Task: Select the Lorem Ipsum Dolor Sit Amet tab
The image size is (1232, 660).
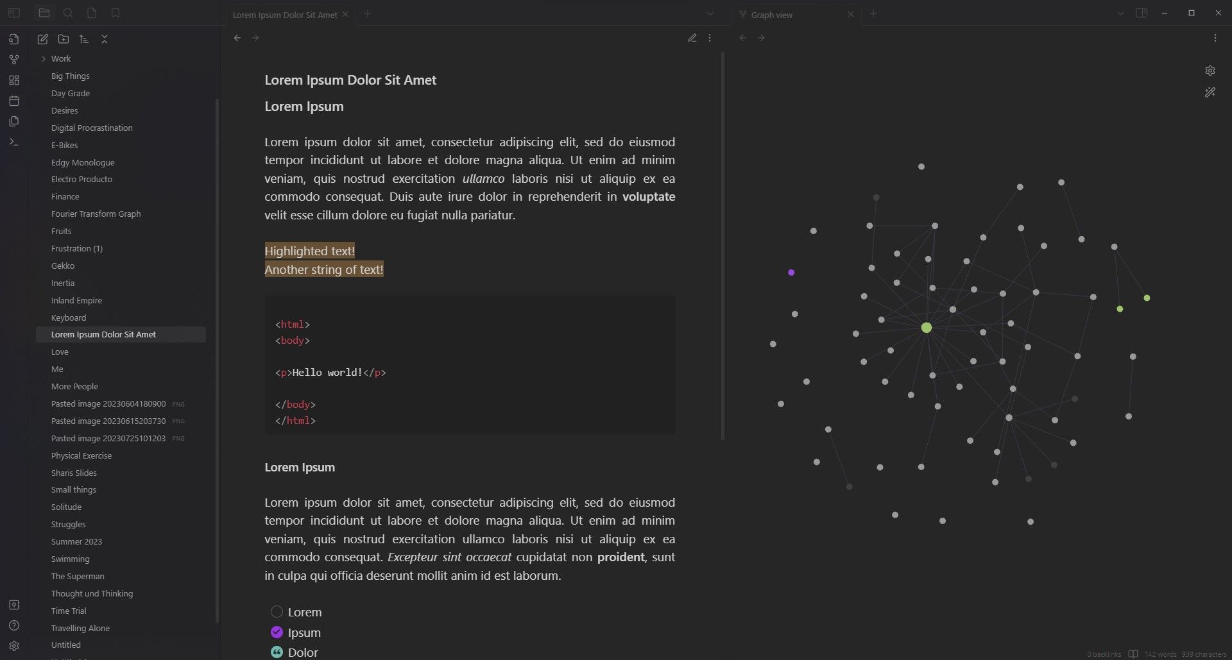Action: 285,14
